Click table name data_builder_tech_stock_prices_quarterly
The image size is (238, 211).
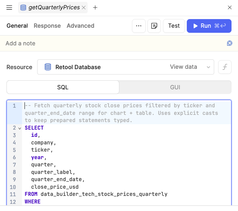[104, 194]
